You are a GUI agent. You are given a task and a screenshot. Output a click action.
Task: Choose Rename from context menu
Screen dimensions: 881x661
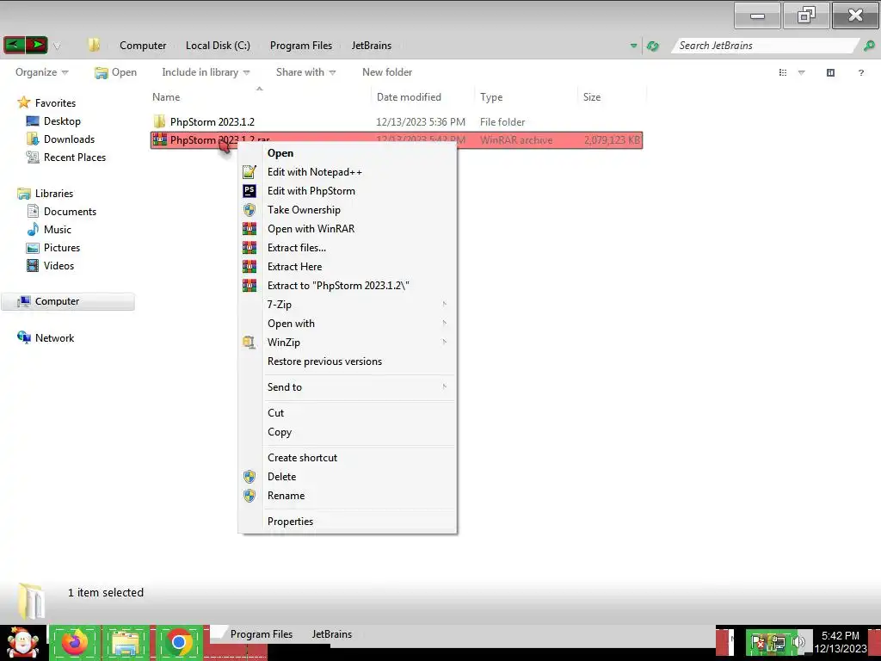(x=348, y=496)
